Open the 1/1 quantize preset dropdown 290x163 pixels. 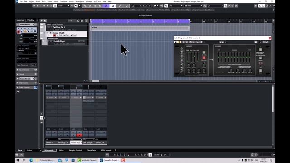coord(215,6)
